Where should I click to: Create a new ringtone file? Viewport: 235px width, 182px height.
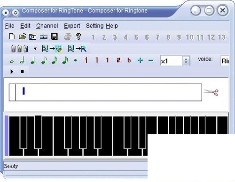pyautogui.click(x=12, y=36)
